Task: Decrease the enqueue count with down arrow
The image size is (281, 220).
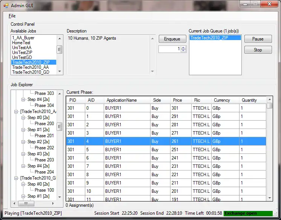Action: tap(183, 51)
